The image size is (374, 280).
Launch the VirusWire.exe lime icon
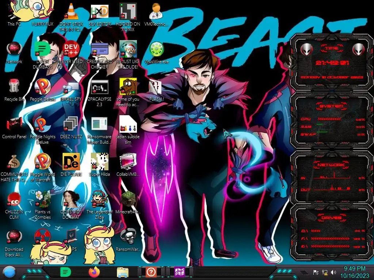point(156,52)
